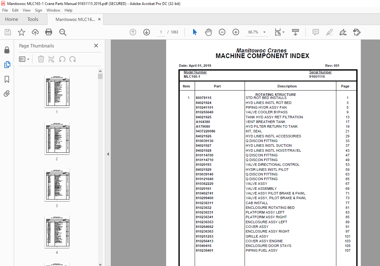The width and height of the screenshot is (380, 266).
Task: Open the Edit menu
Action: tap(16, 10)
